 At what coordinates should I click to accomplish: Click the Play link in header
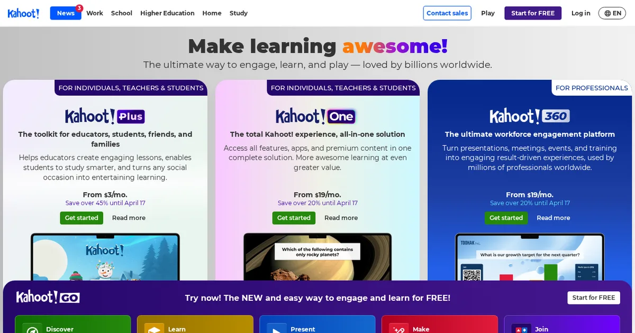click(x=488, y=13)
